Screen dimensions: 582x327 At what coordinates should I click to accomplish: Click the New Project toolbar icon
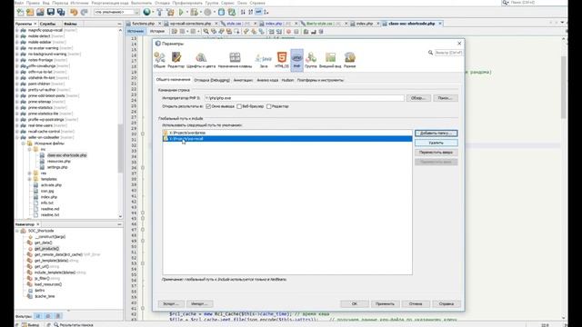[30, 12]
